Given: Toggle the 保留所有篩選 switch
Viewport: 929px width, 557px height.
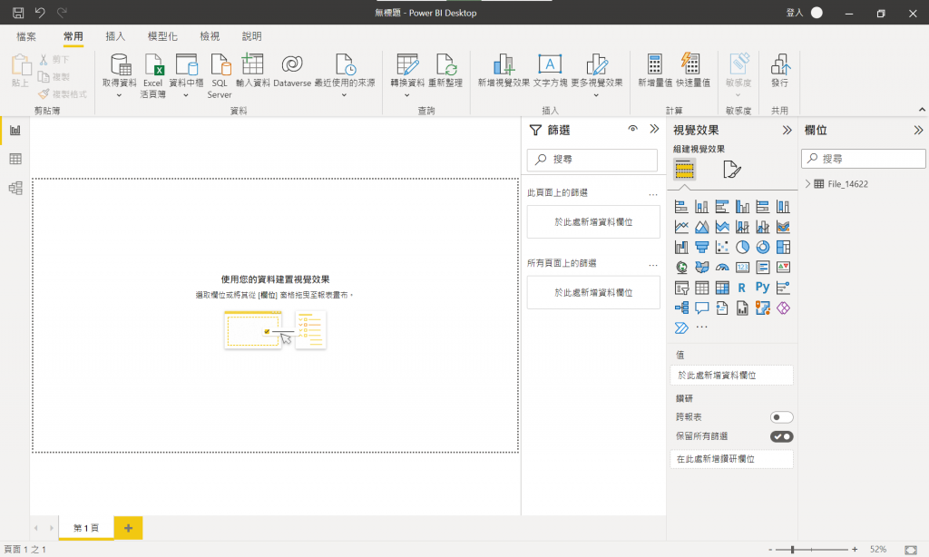Looking at the screenshot, I should pyautogui.click(x=781, y=436).
